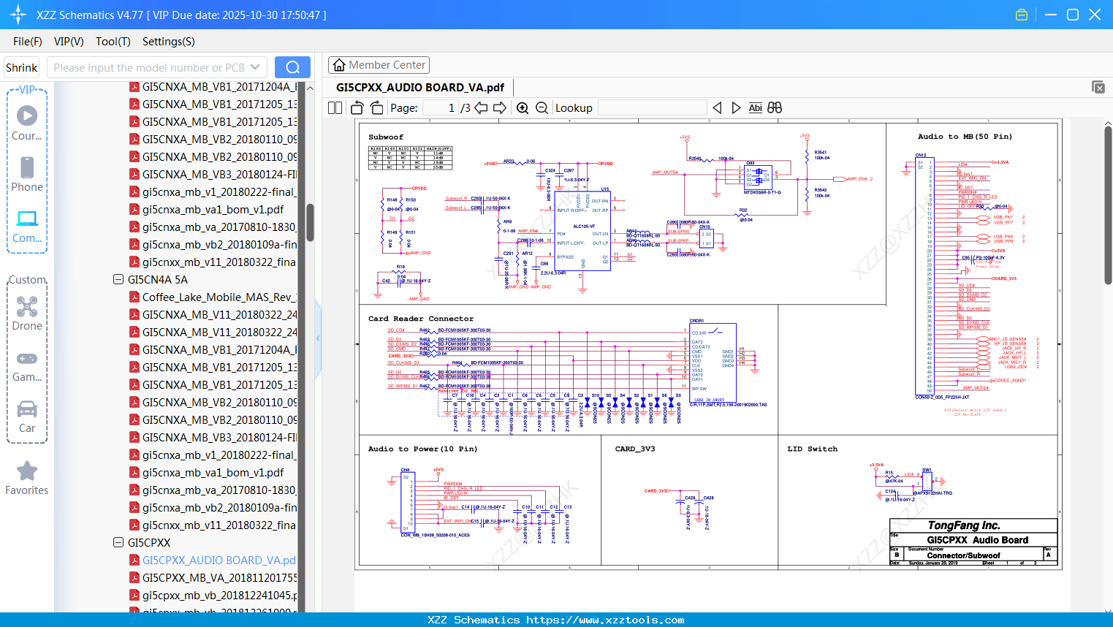1113x627 pixels.
Task: Click the Lookup text input field
Action: tap(652, 108)
